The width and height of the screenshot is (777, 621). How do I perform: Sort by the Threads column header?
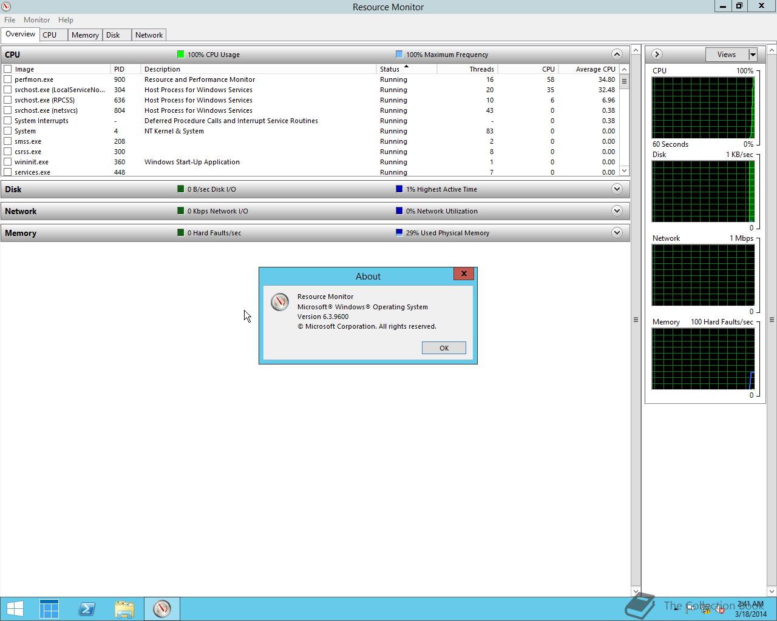tap(467, 69)
